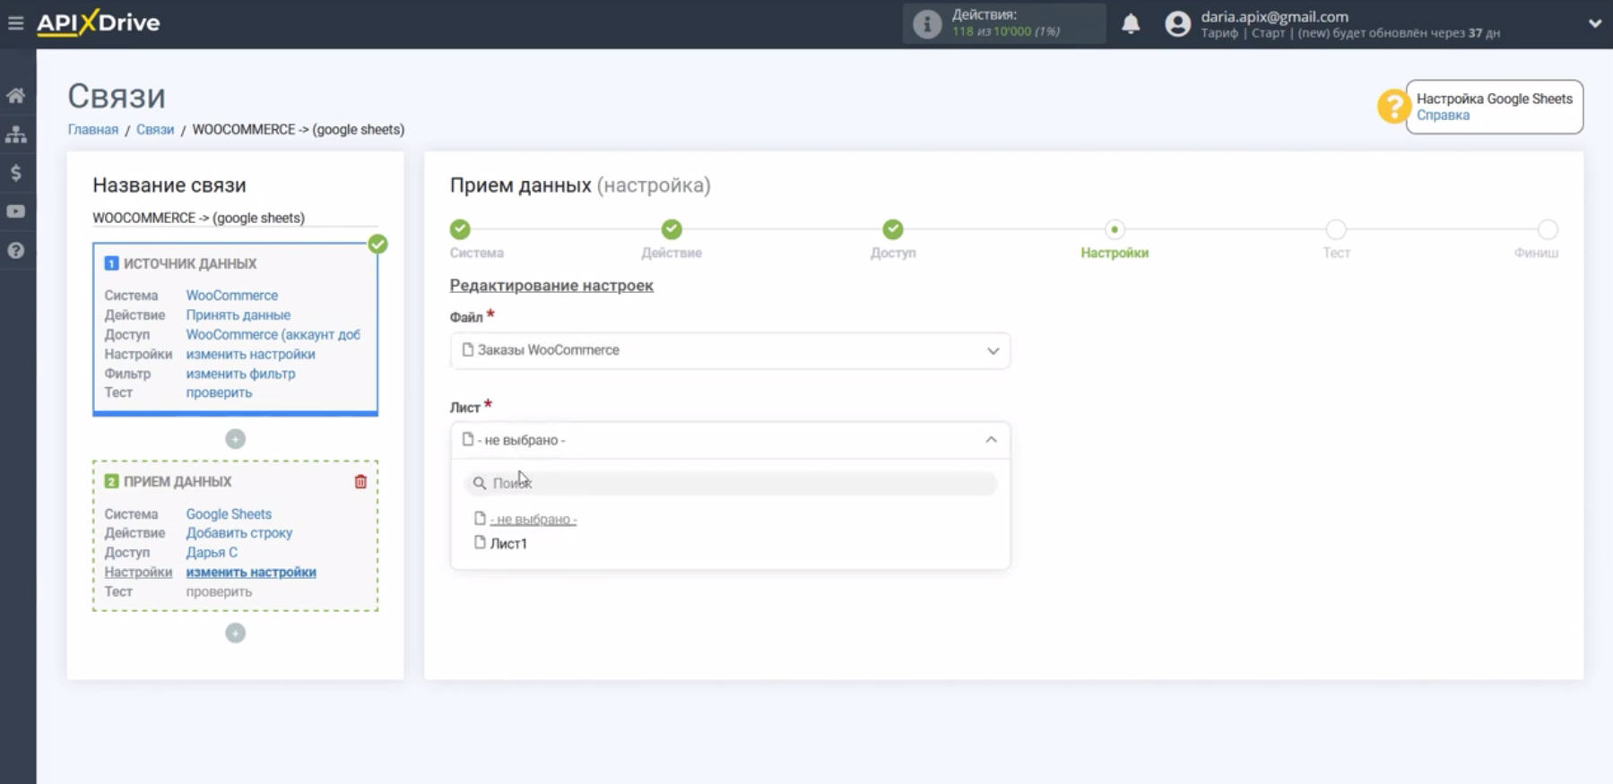Click receiver проверить test text
This screenshot has height=784, width=1613.
click(219, 592)
